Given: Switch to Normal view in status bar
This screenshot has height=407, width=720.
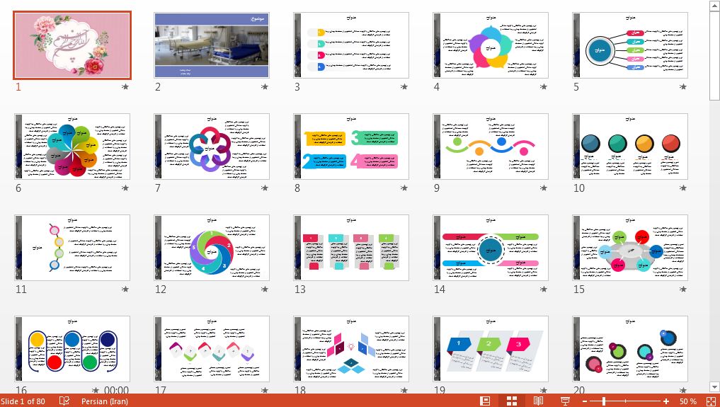Looking at the screenshot, I should pos(485,401).
